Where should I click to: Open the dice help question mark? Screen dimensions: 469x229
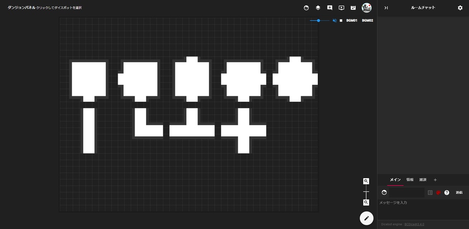click(x=447, y=192)
